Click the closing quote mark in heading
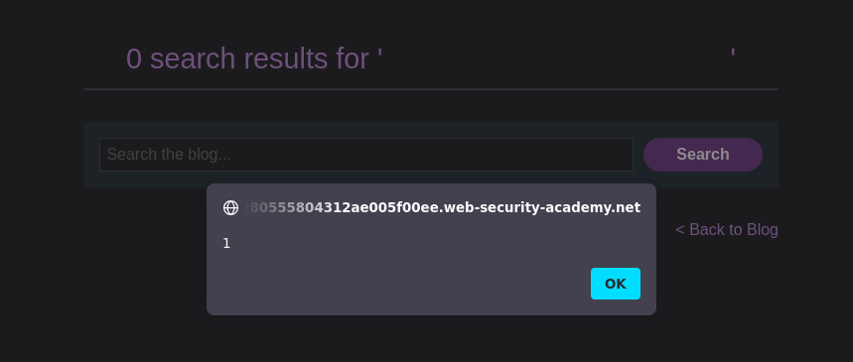 point(733,55)
